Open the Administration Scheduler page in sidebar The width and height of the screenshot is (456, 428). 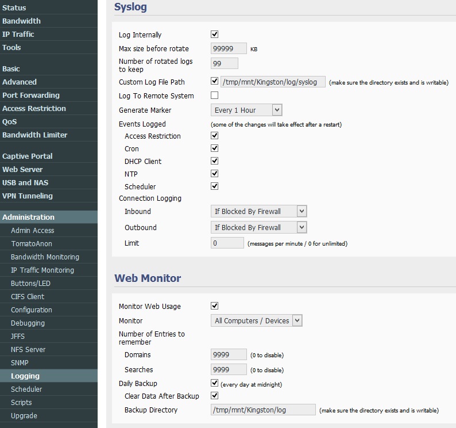coord(49,389)
